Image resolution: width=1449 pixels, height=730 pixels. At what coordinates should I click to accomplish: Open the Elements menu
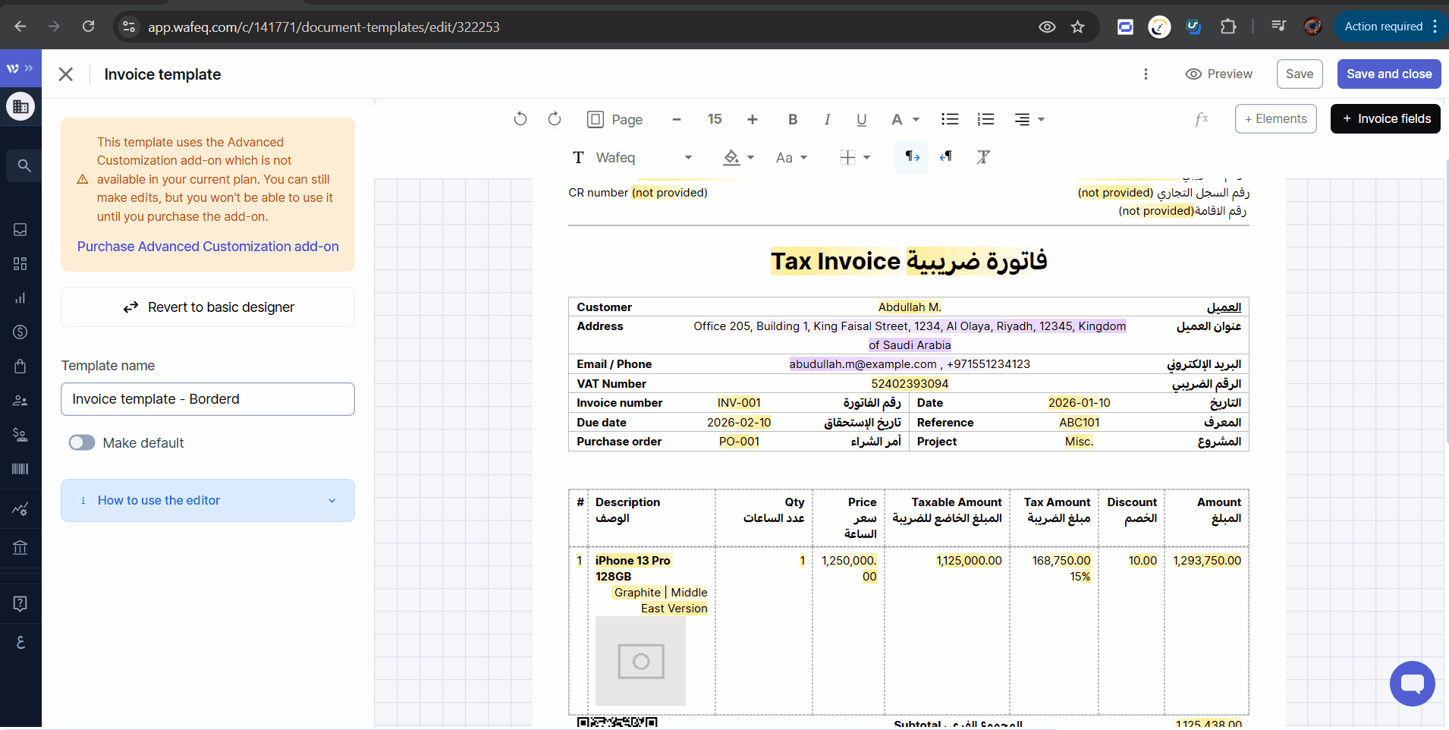[1276, 119]
